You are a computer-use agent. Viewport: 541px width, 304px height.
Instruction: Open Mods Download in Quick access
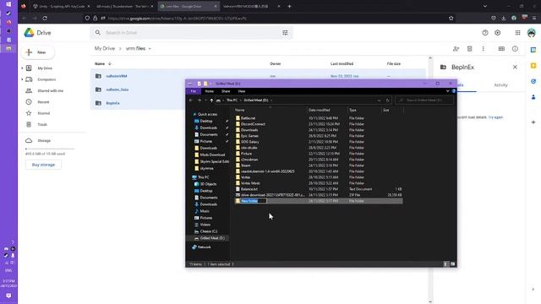(x=212, y=155)
